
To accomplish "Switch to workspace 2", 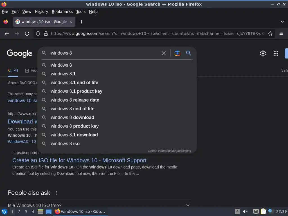I will click(x=19, y=212).
